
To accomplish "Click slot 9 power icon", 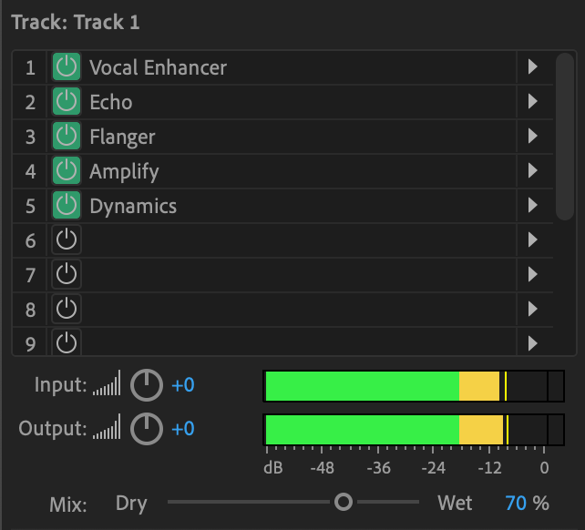I will 67,342.
